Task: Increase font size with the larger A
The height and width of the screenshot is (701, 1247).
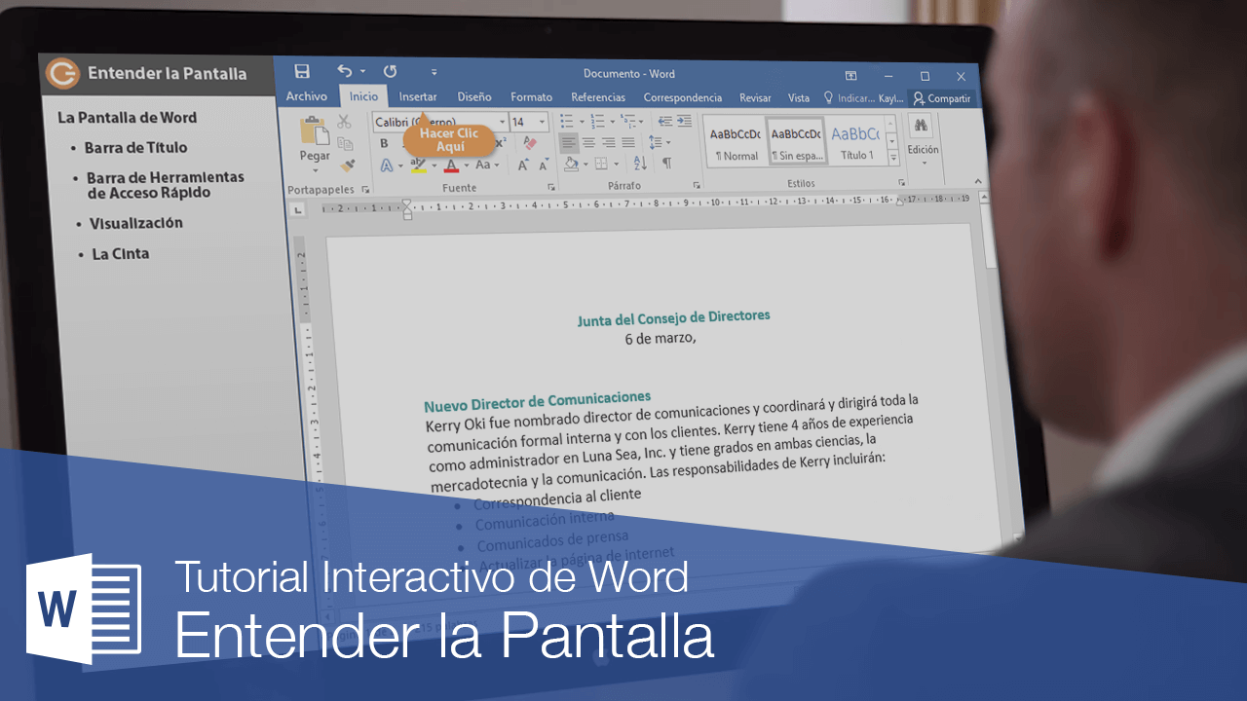Action: (523, 166)
